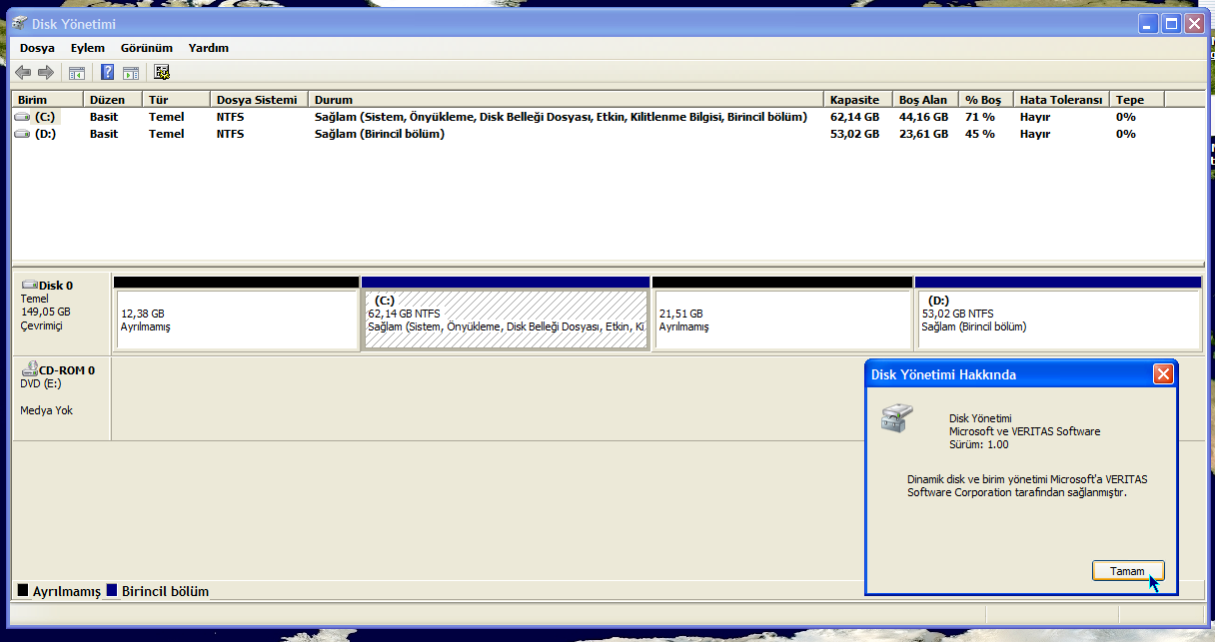Sort by the Birim column header
This screenshot has height=642, width=1215.
(x=47, y=100)
